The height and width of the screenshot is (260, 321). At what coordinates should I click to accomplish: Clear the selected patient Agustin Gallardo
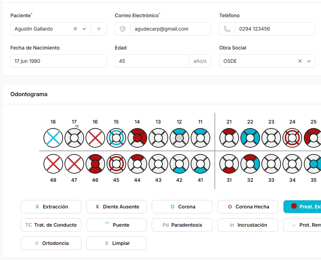75,29
